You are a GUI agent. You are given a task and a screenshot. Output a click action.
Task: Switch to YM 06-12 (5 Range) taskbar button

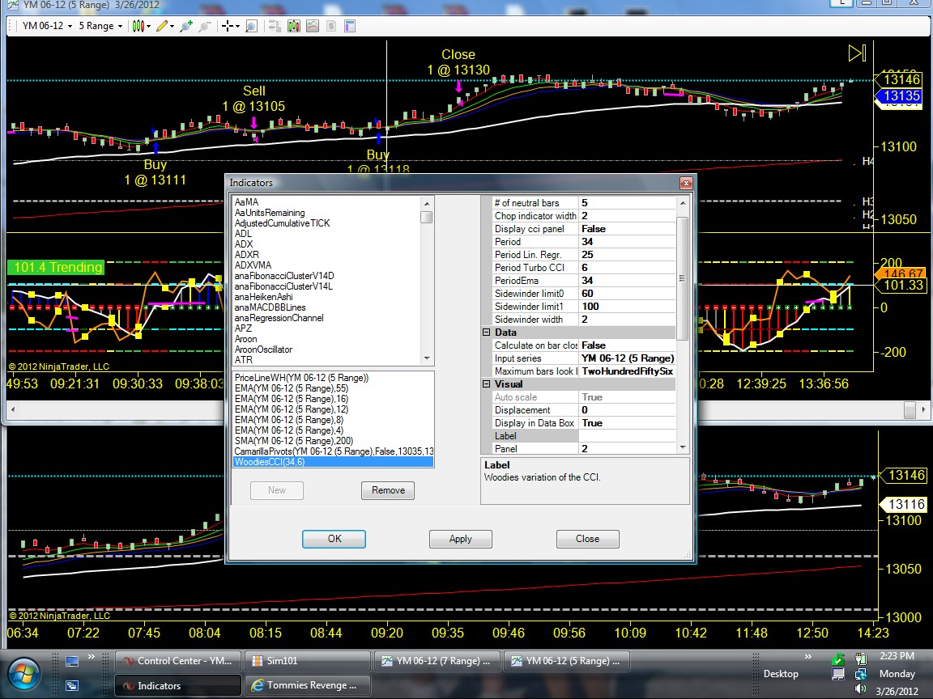tap(566, 661)
